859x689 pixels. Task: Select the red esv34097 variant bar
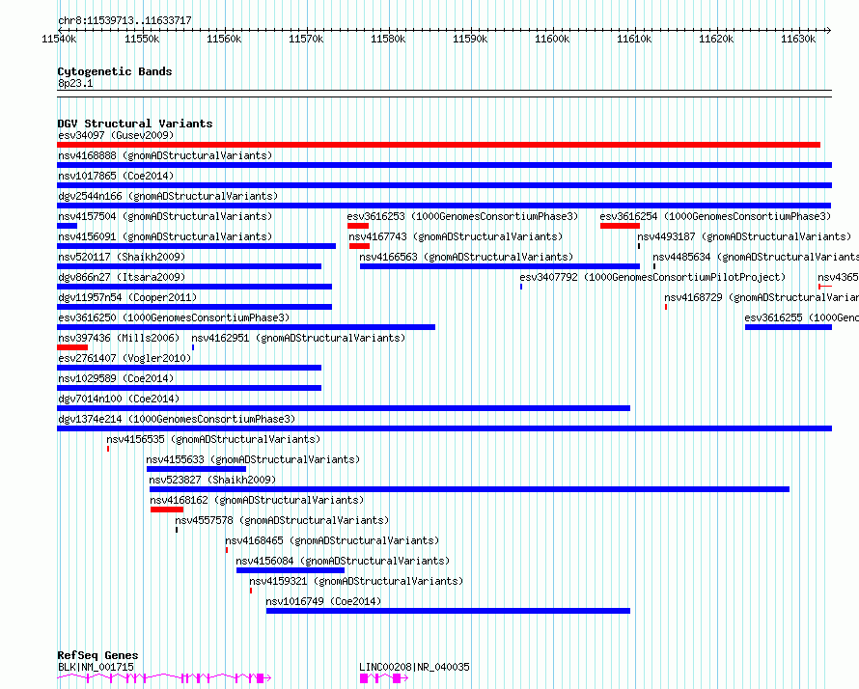pos(438,145)
